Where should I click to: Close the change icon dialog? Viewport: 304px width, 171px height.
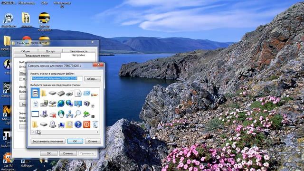98,65
